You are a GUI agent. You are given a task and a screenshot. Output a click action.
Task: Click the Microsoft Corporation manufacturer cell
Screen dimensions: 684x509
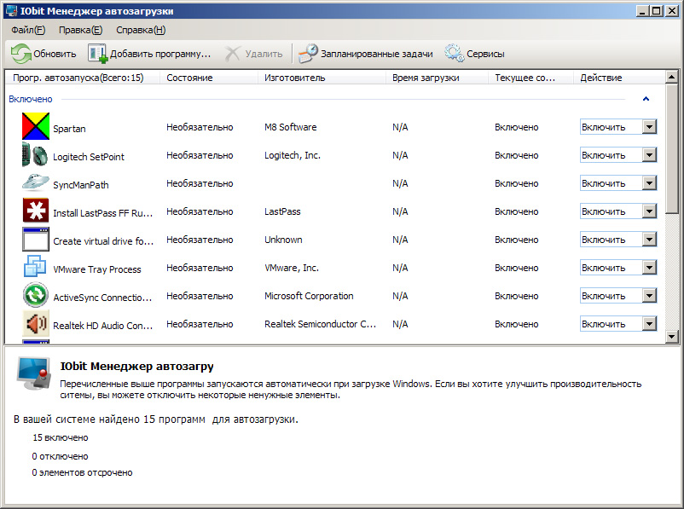(x=309, y=296)
